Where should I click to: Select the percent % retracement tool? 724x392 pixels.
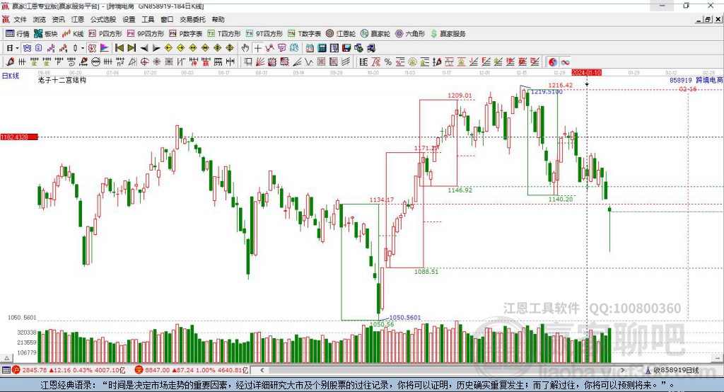pos(388,62)
